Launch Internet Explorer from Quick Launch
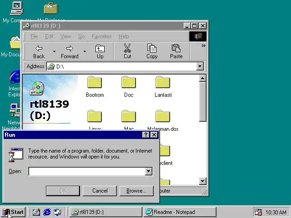291x218 pixels. pyautogui.click(x=47, y=212)
